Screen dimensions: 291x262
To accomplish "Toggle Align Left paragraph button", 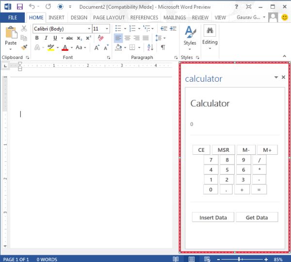I will tap(118, 38).
